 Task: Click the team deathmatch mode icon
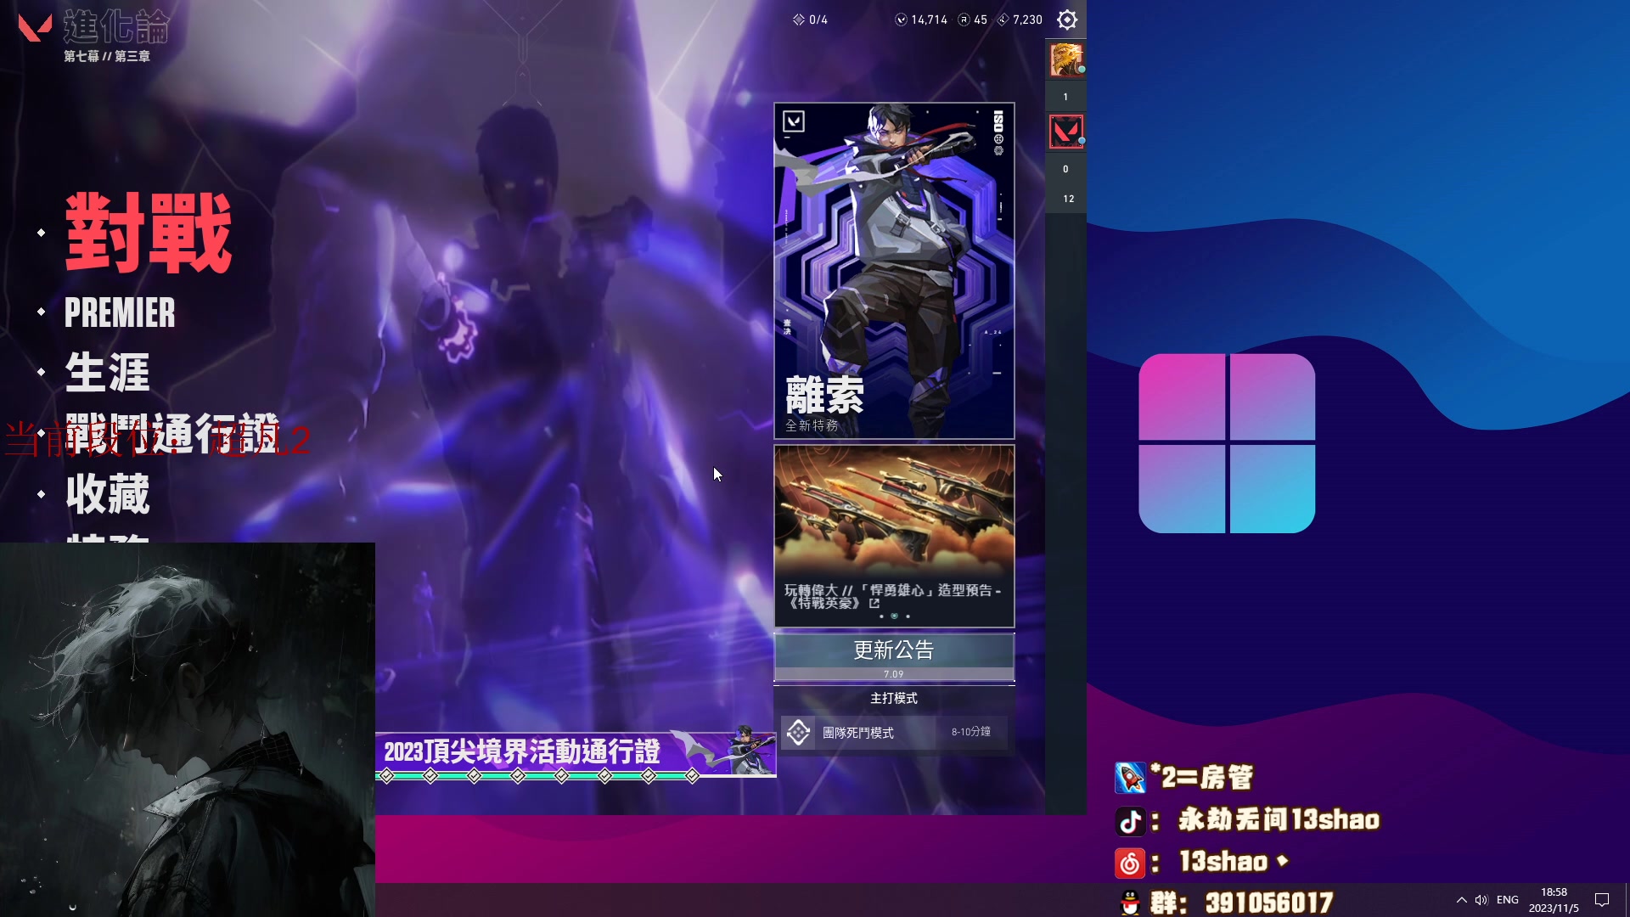tap(798, 732)
